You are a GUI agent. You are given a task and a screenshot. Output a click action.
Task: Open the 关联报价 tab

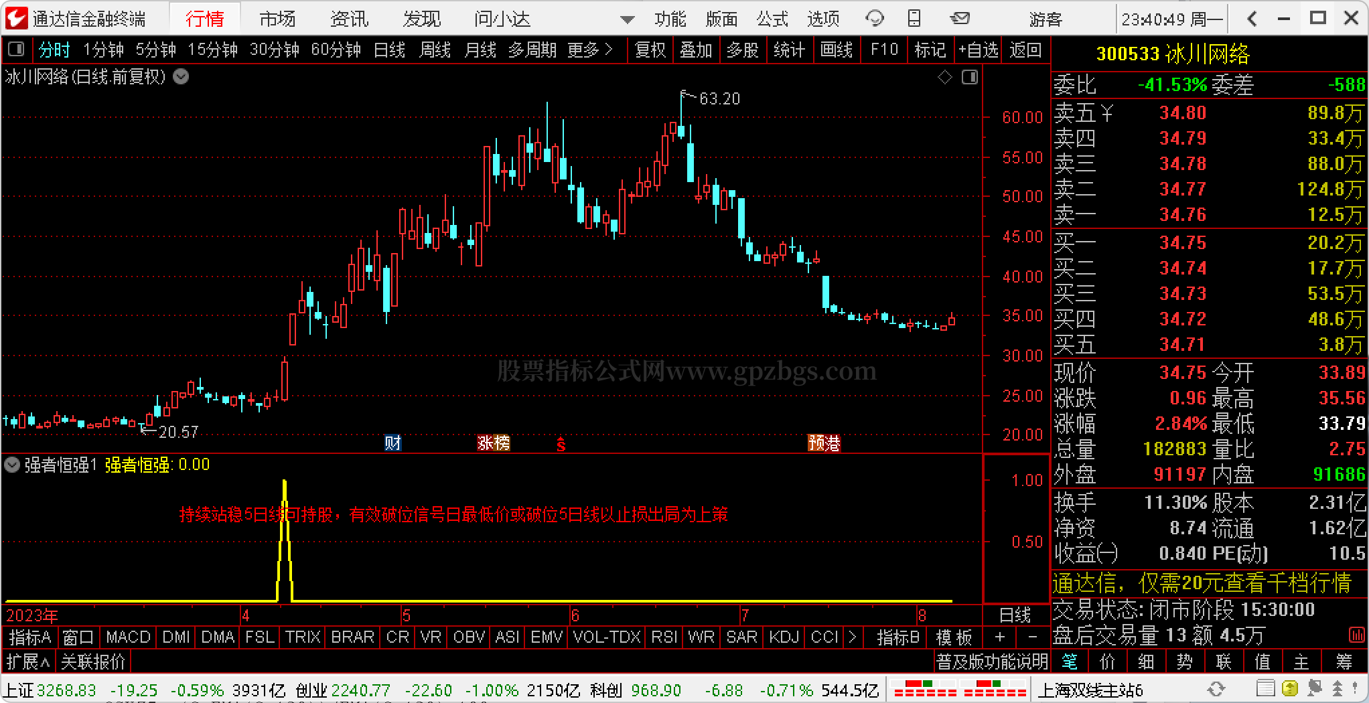(x=93, y=662)
